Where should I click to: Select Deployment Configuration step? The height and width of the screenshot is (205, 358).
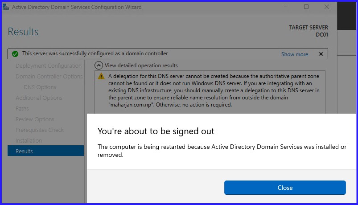[49, 66]
